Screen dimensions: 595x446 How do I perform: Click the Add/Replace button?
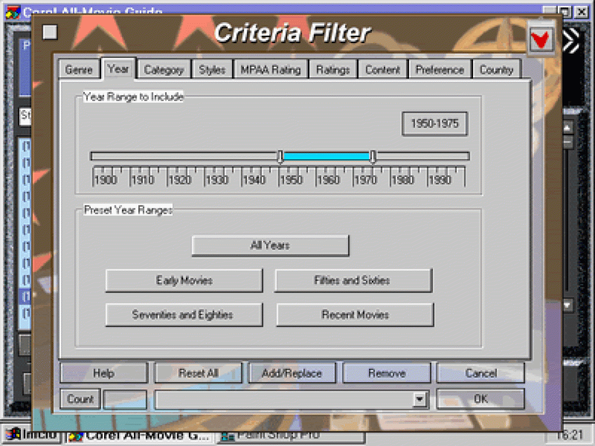[x=291, y=373]
